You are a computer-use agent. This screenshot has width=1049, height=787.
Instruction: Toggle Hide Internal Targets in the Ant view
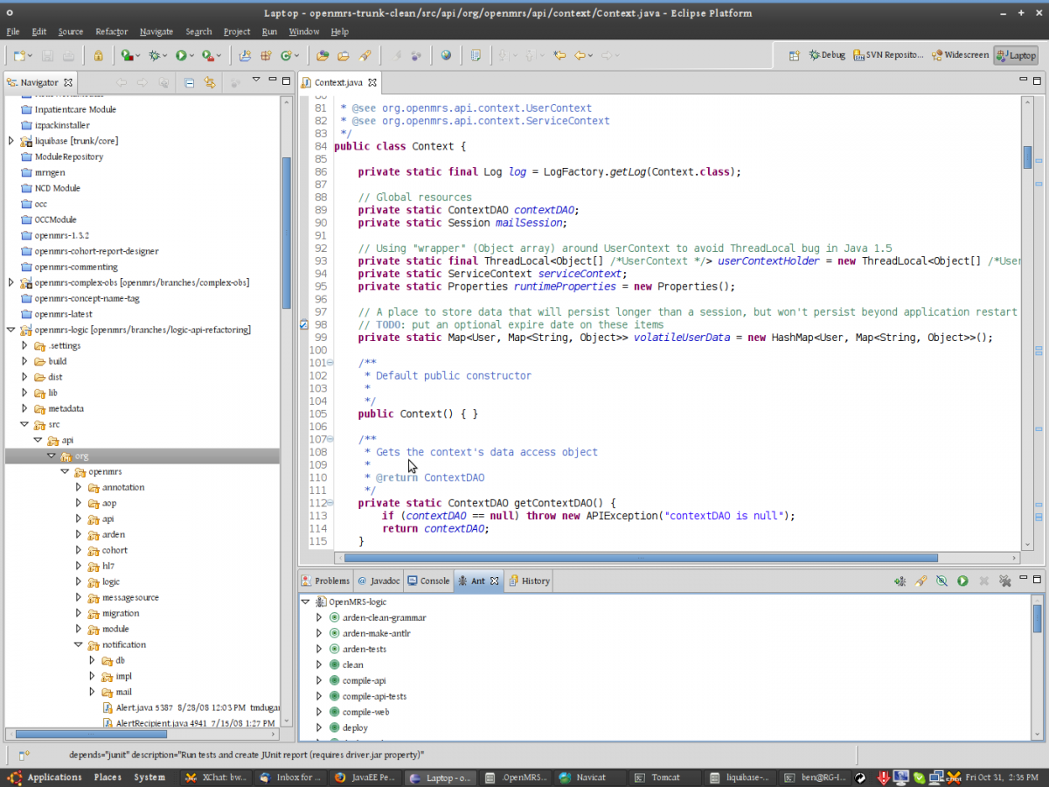point(941,581)
